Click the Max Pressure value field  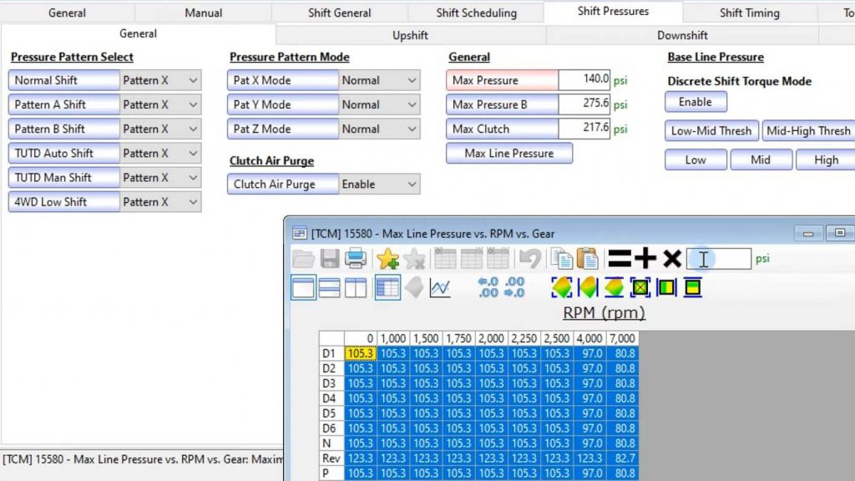click(584, 79)
